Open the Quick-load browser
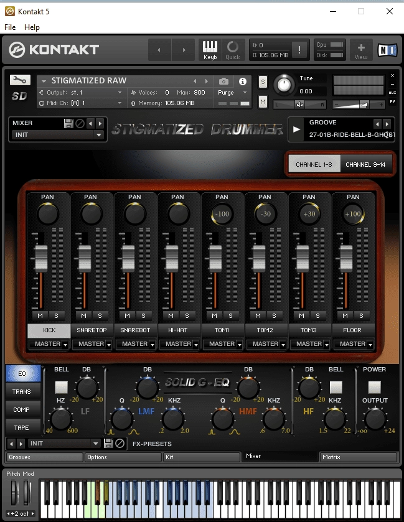 coord(232,50)
